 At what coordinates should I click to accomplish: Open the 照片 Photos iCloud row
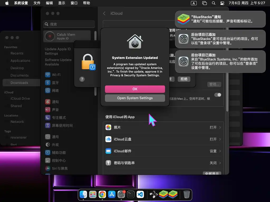coord(163,128)
